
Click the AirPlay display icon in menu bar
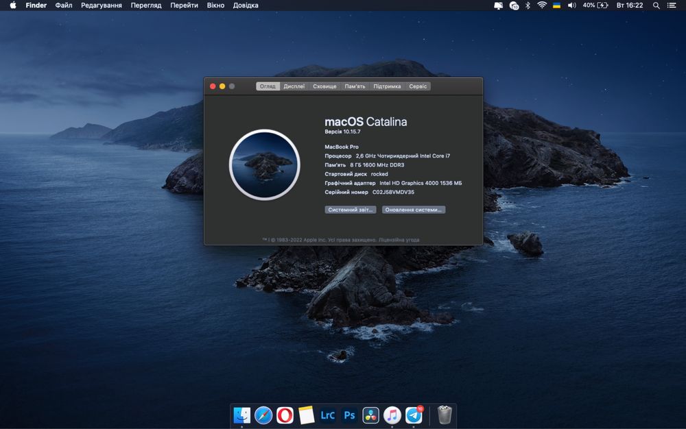click(498, 5)
